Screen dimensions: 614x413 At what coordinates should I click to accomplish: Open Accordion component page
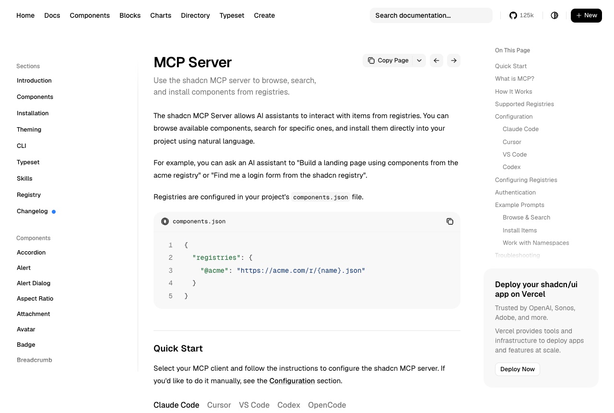31,253
